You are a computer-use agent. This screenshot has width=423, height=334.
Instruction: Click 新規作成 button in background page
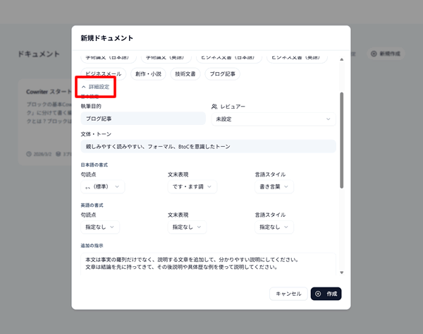(x=386, y=54)
